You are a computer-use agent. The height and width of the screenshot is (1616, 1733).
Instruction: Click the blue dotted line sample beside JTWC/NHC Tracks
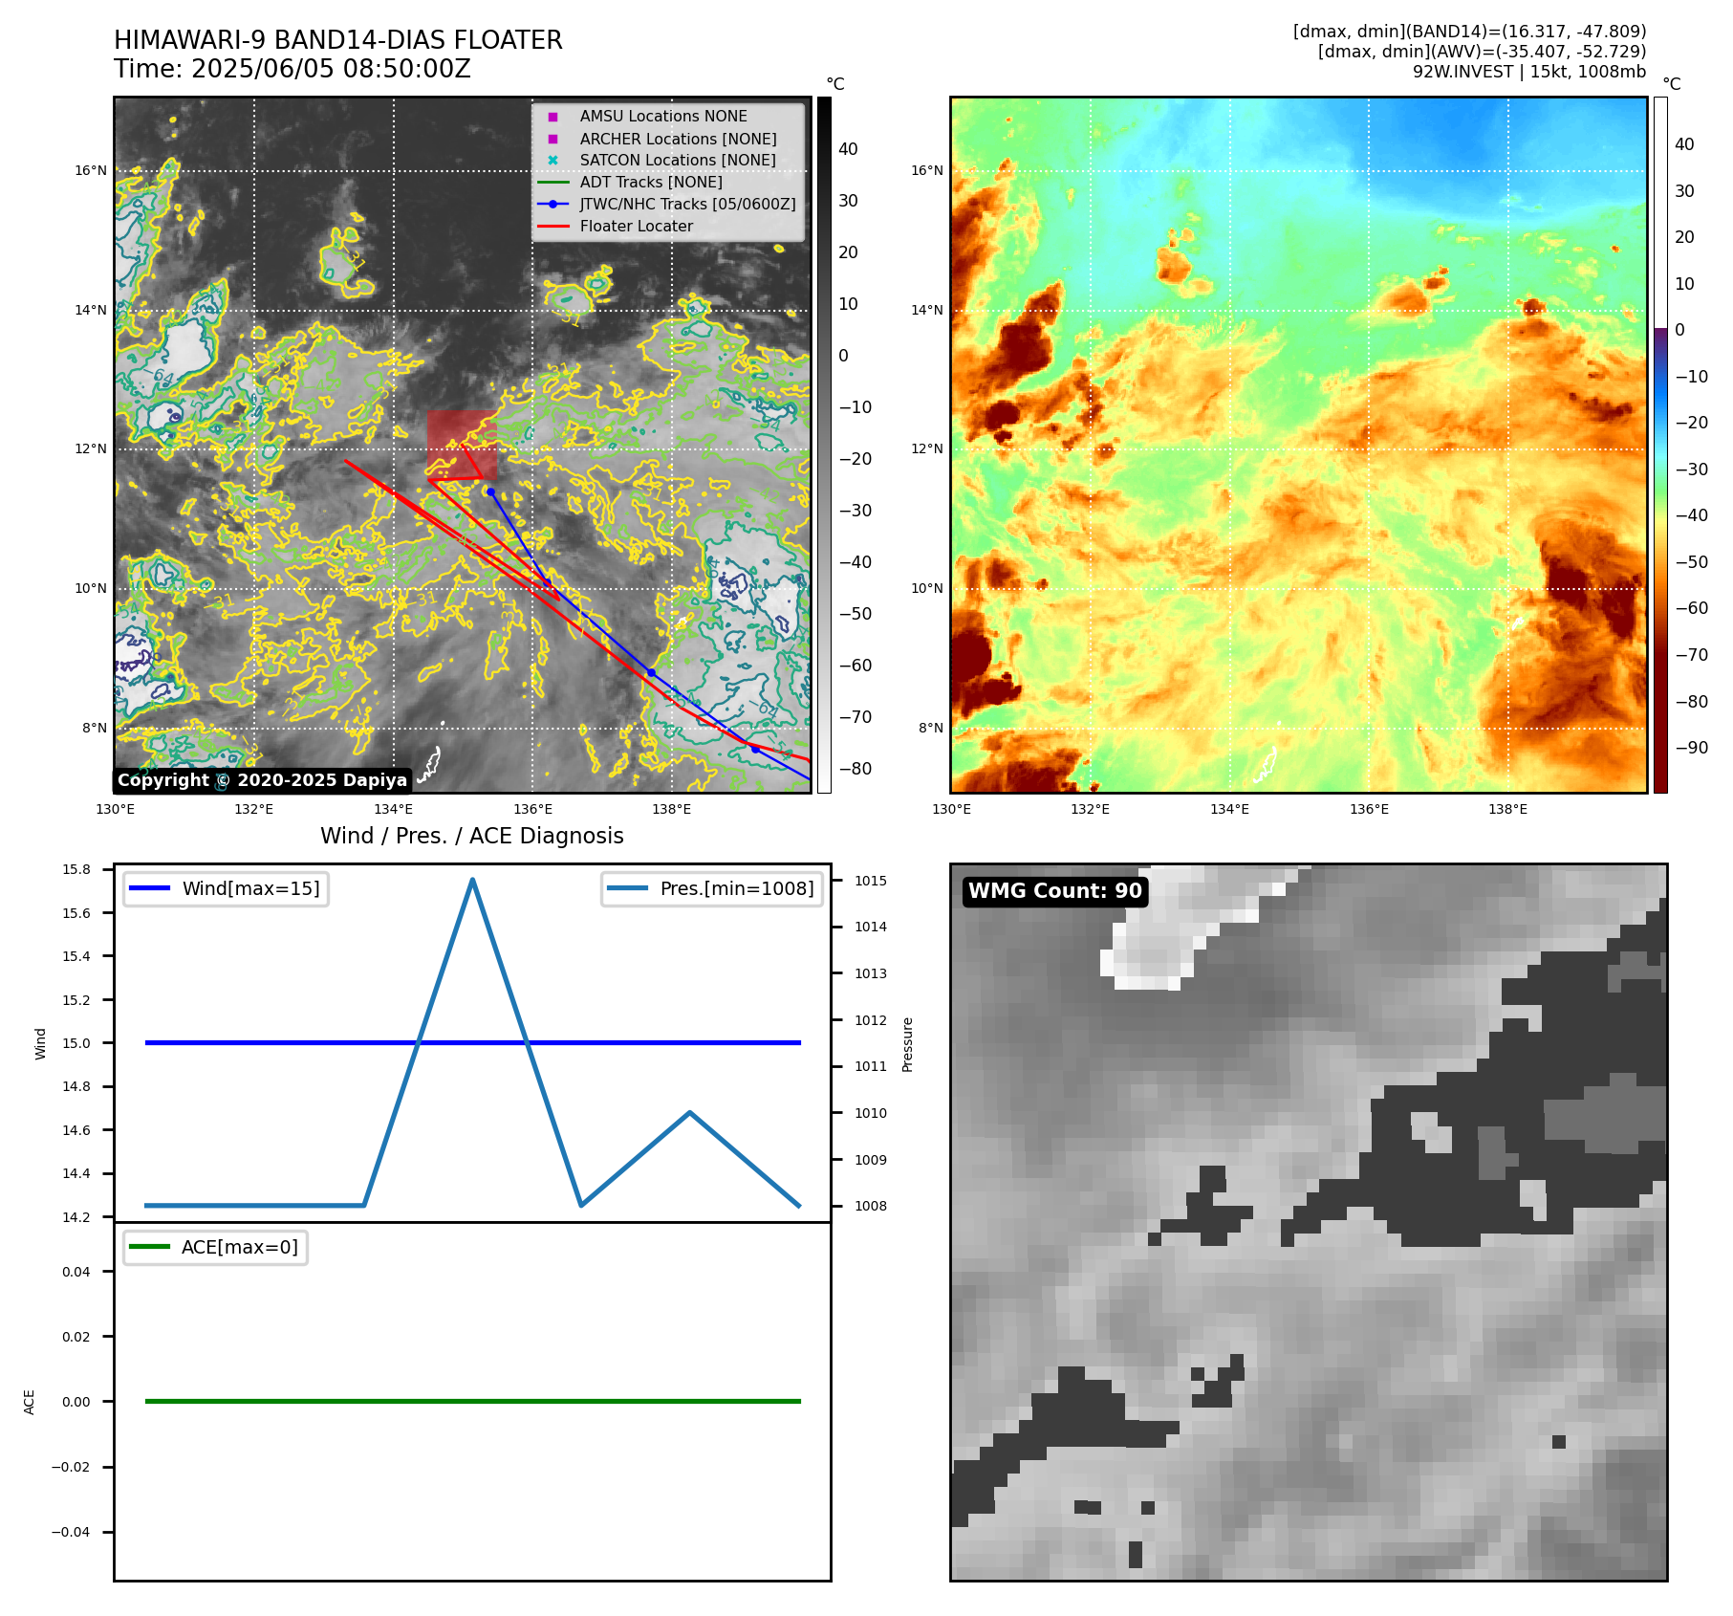point(552,204)
